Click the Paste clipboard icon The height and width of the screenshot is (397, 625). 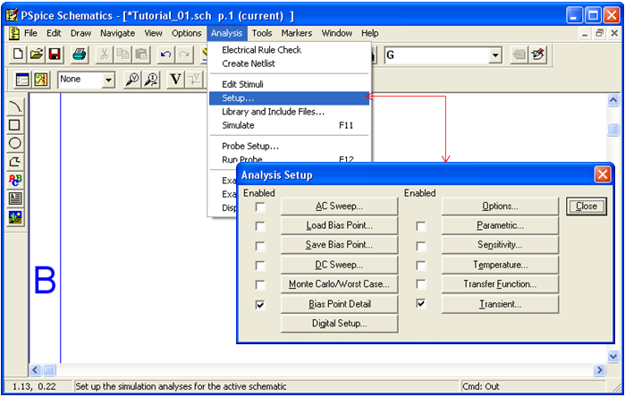point(141,55)
